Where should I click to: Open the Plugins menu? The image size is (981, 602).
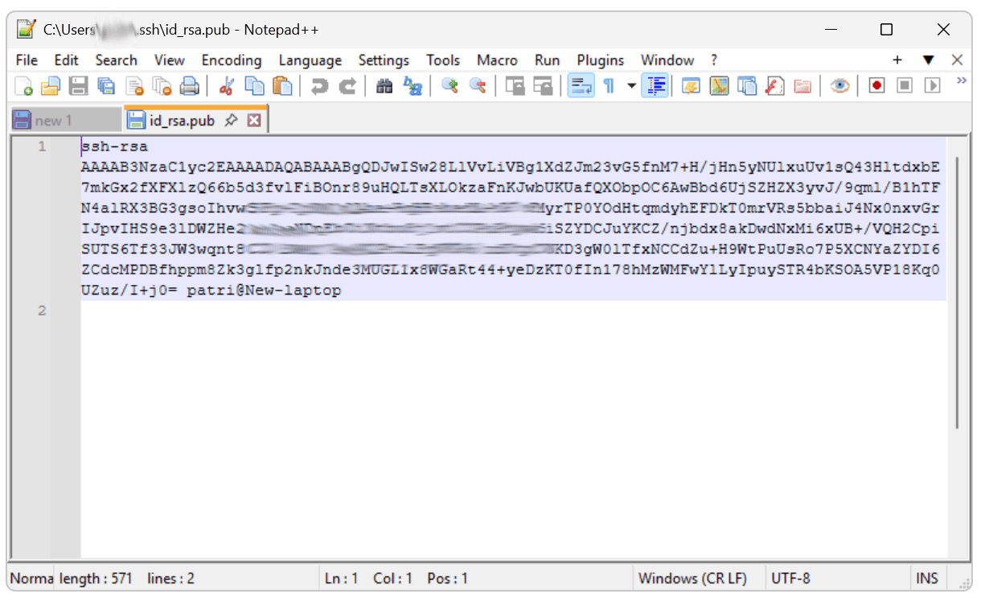tap(601, 60)
